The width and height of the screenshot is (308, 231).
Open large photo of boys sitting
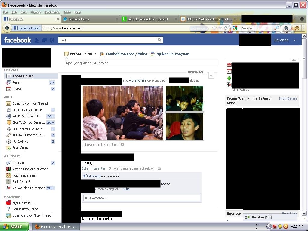(123, 113)
